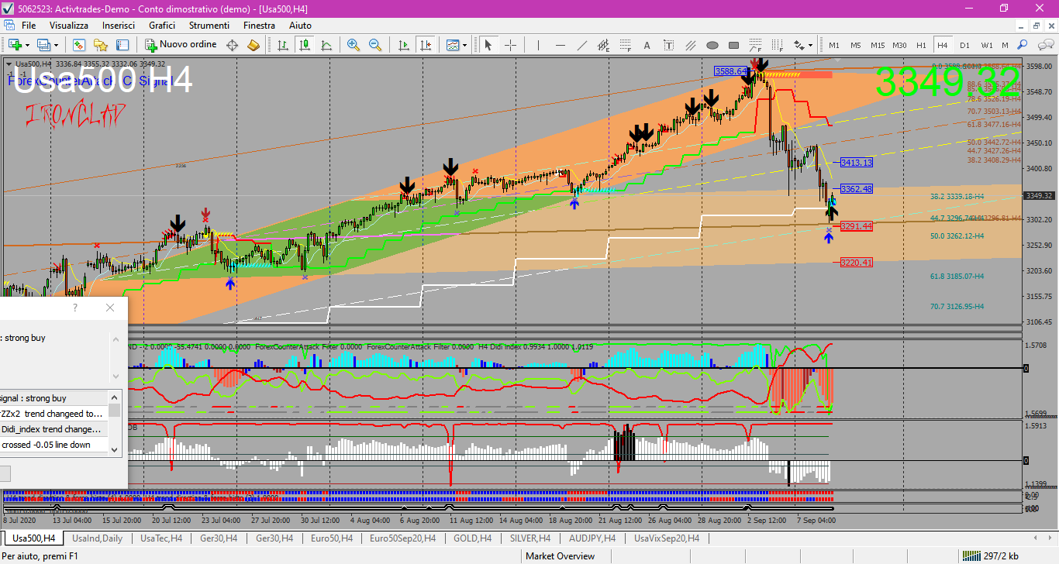Open the File menu

tap(29, 26)
